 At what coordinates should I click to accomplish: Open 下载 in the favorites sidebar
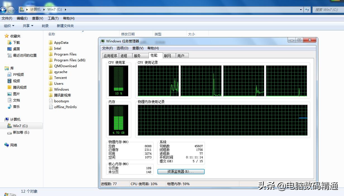[16, 43]
